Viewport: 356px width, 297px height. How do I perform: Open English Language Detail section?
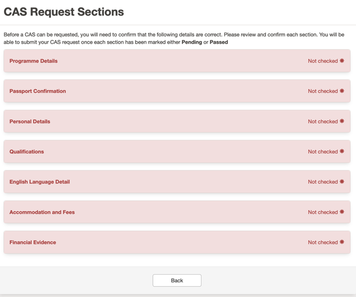[x=40, y=182]
